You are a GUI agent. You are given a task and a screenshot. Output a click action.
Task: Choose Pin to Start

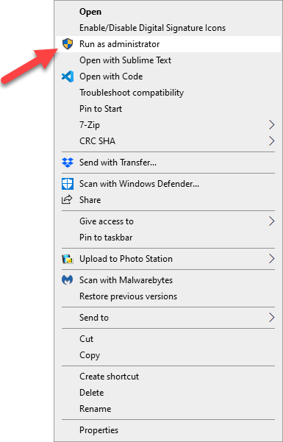tap(101, 109)
